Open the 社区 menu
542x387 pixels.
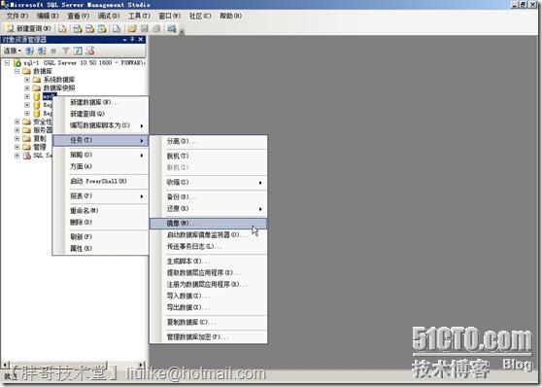[200, 16]
